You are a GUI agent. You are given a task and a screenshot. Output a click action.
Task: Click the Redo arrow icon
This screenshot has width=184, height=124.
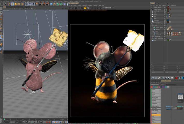[5, 4]
